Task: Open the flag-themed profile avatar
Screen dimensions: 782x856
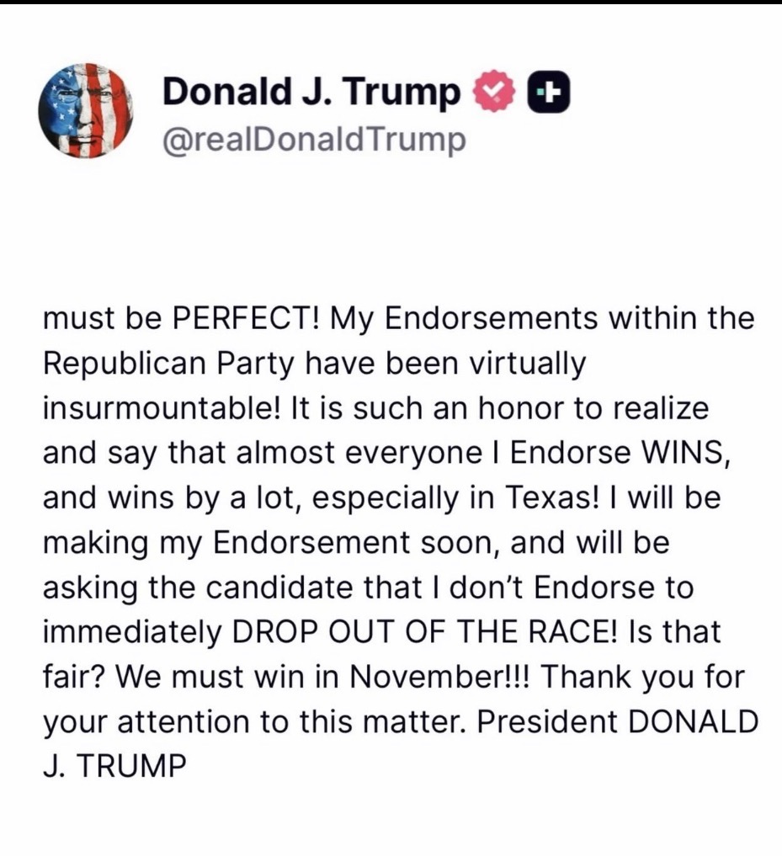Action: tap(87, 109)
